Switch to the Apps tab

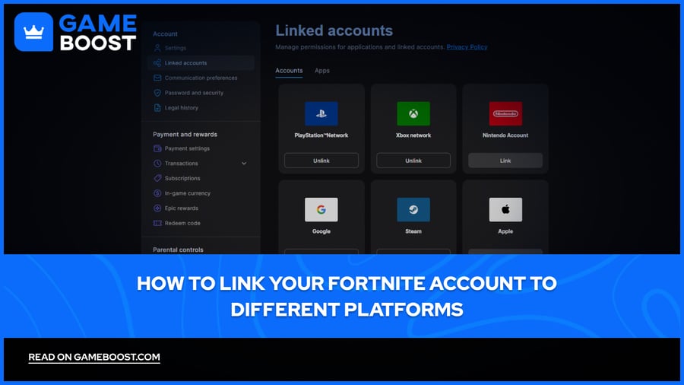(x=322, y=71)
